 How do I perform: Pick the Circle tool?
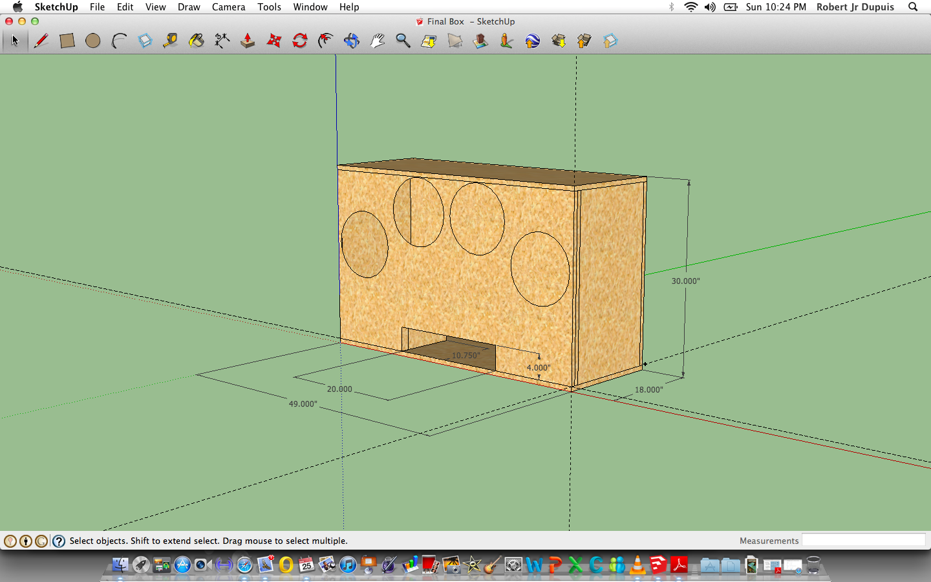(93, 41)
